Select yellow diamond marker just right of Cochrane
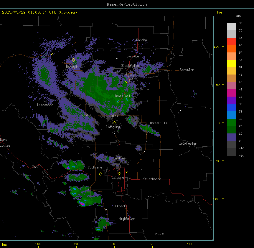Viewport: 254px width, 248px height. click(x=100, y=174)
